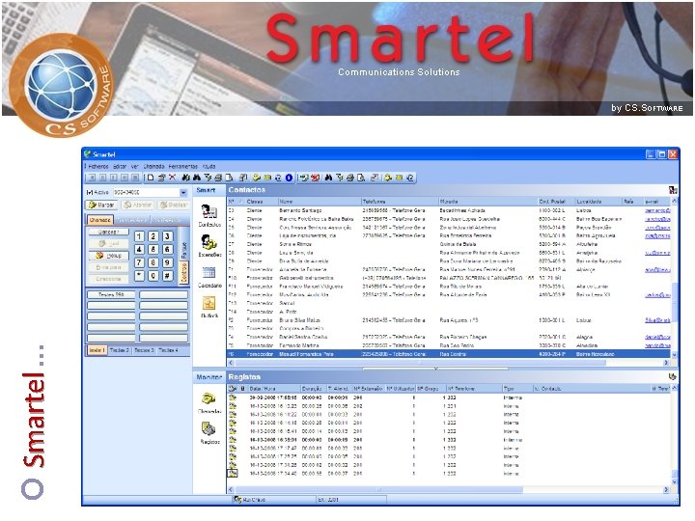Select the Chamada tab
This screenshot has width=695, height=521.
99,220
